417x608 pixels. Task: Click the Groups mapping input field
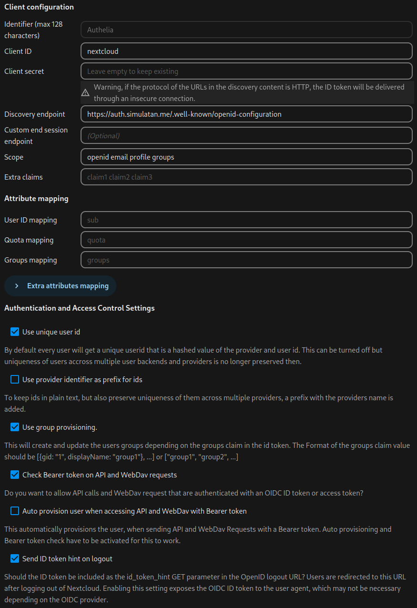click(246, 260)
